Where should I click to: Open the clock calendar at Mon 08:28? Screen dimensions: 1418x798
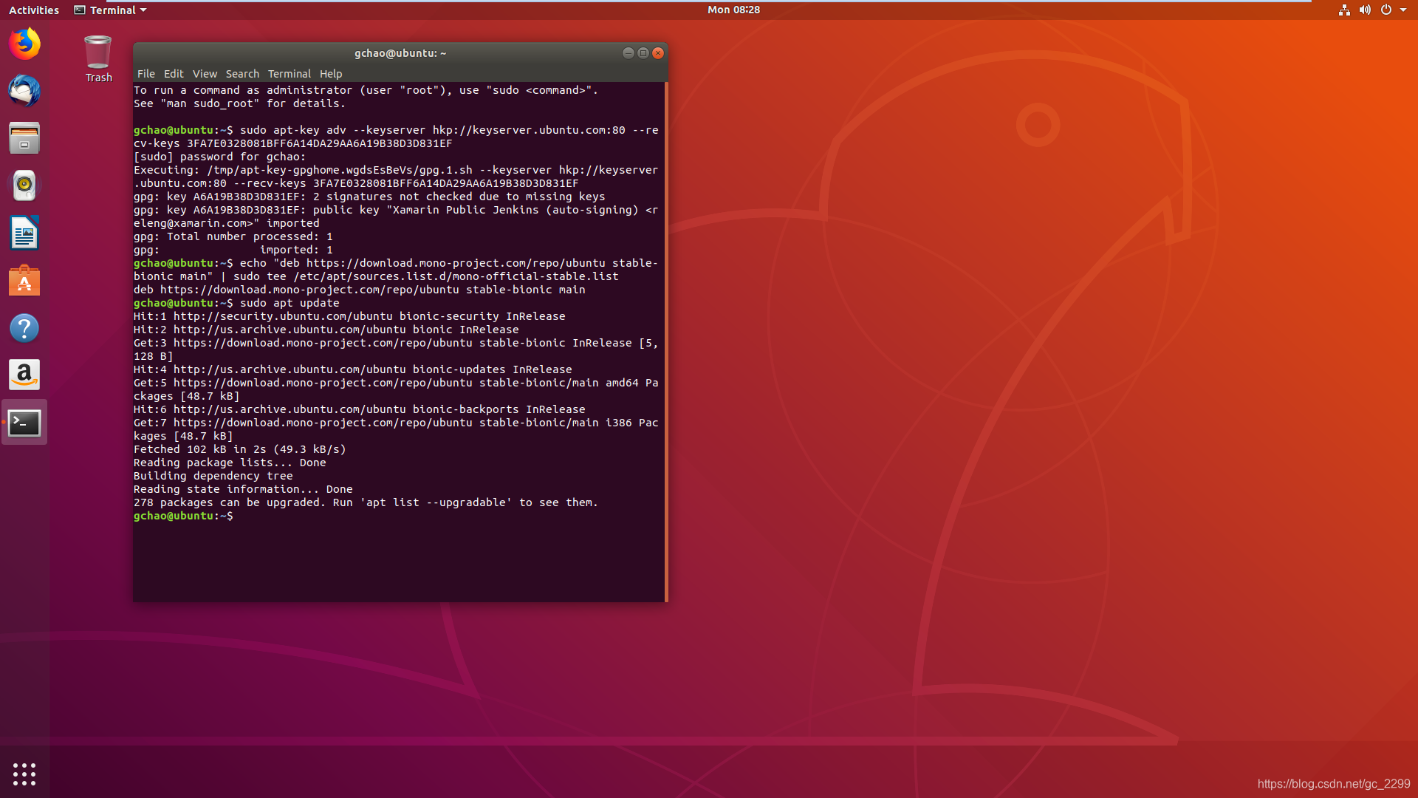point(733,10)
